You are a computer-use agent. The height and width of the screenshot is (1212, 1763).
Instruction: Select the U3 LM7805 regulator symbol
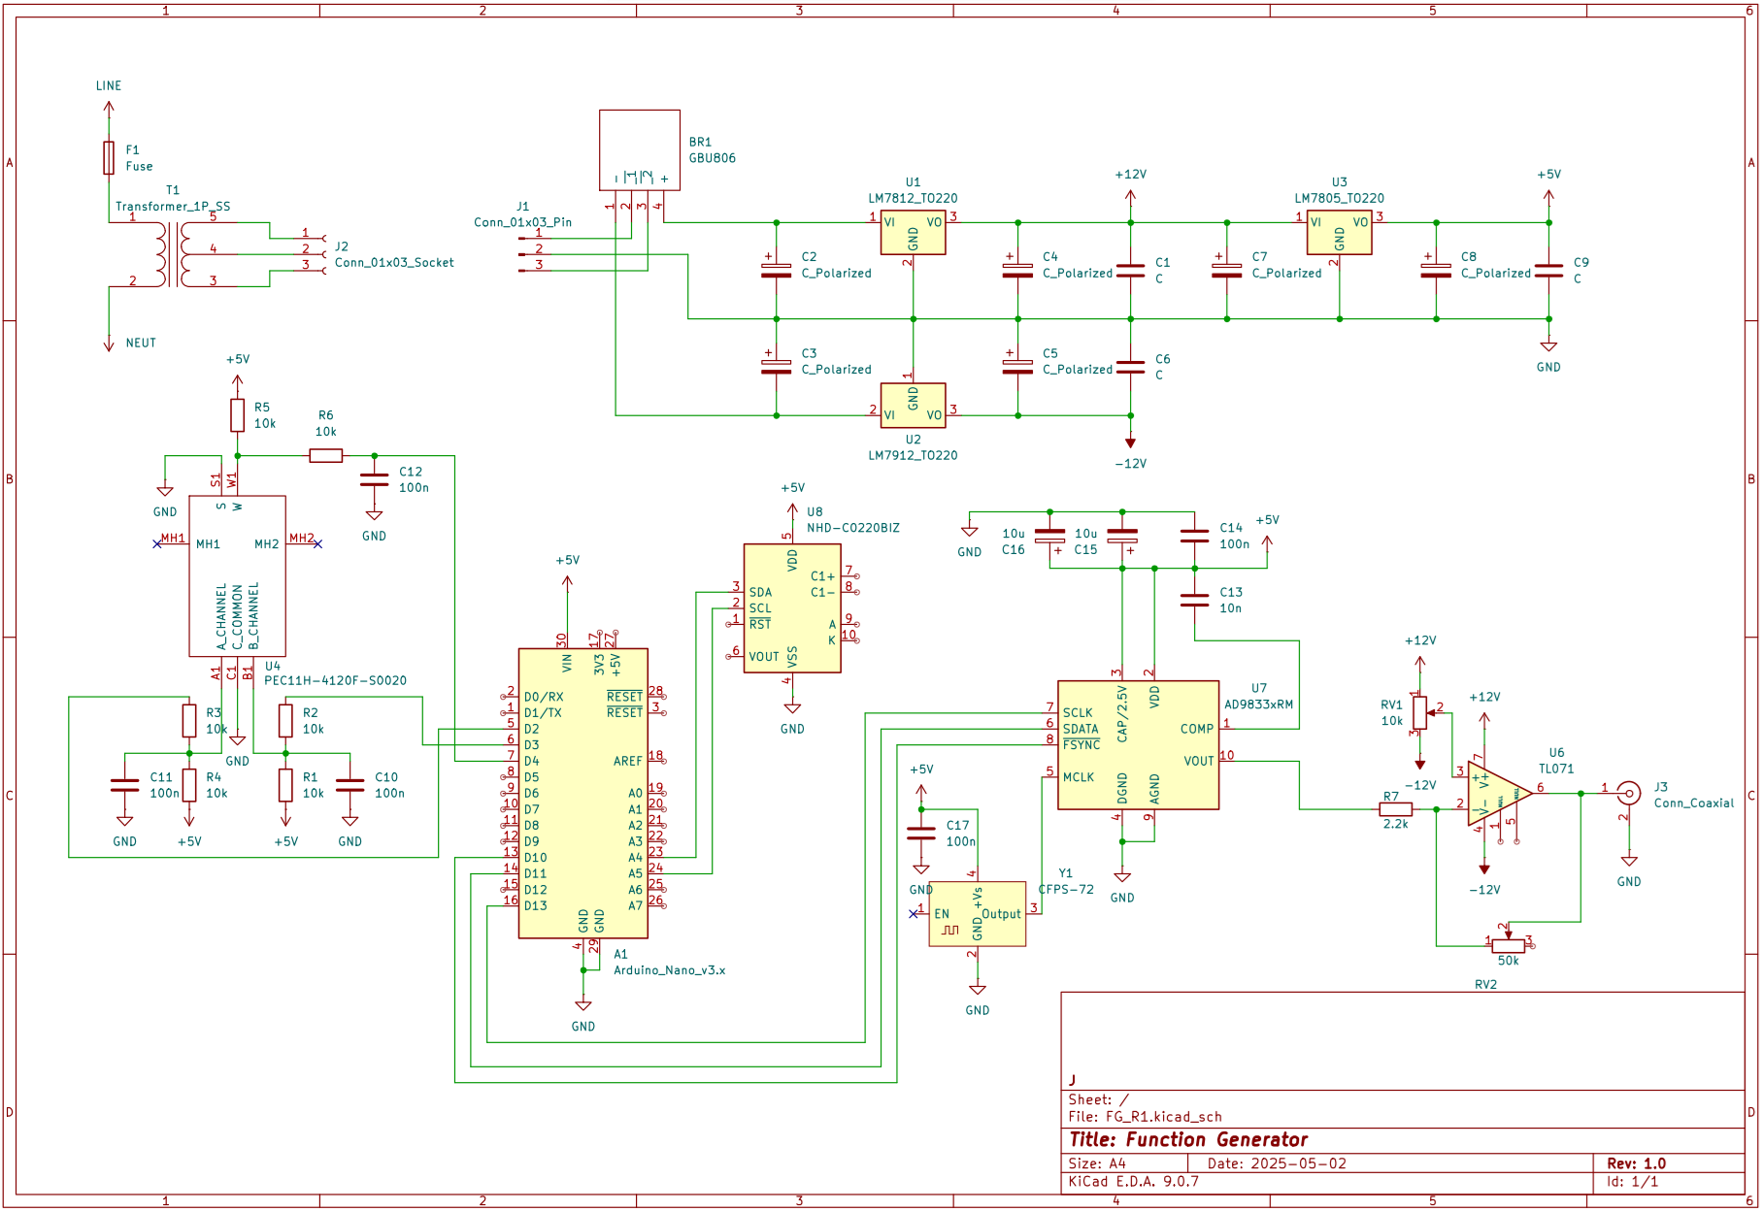pyautogui.click(x=1339, y=234)
